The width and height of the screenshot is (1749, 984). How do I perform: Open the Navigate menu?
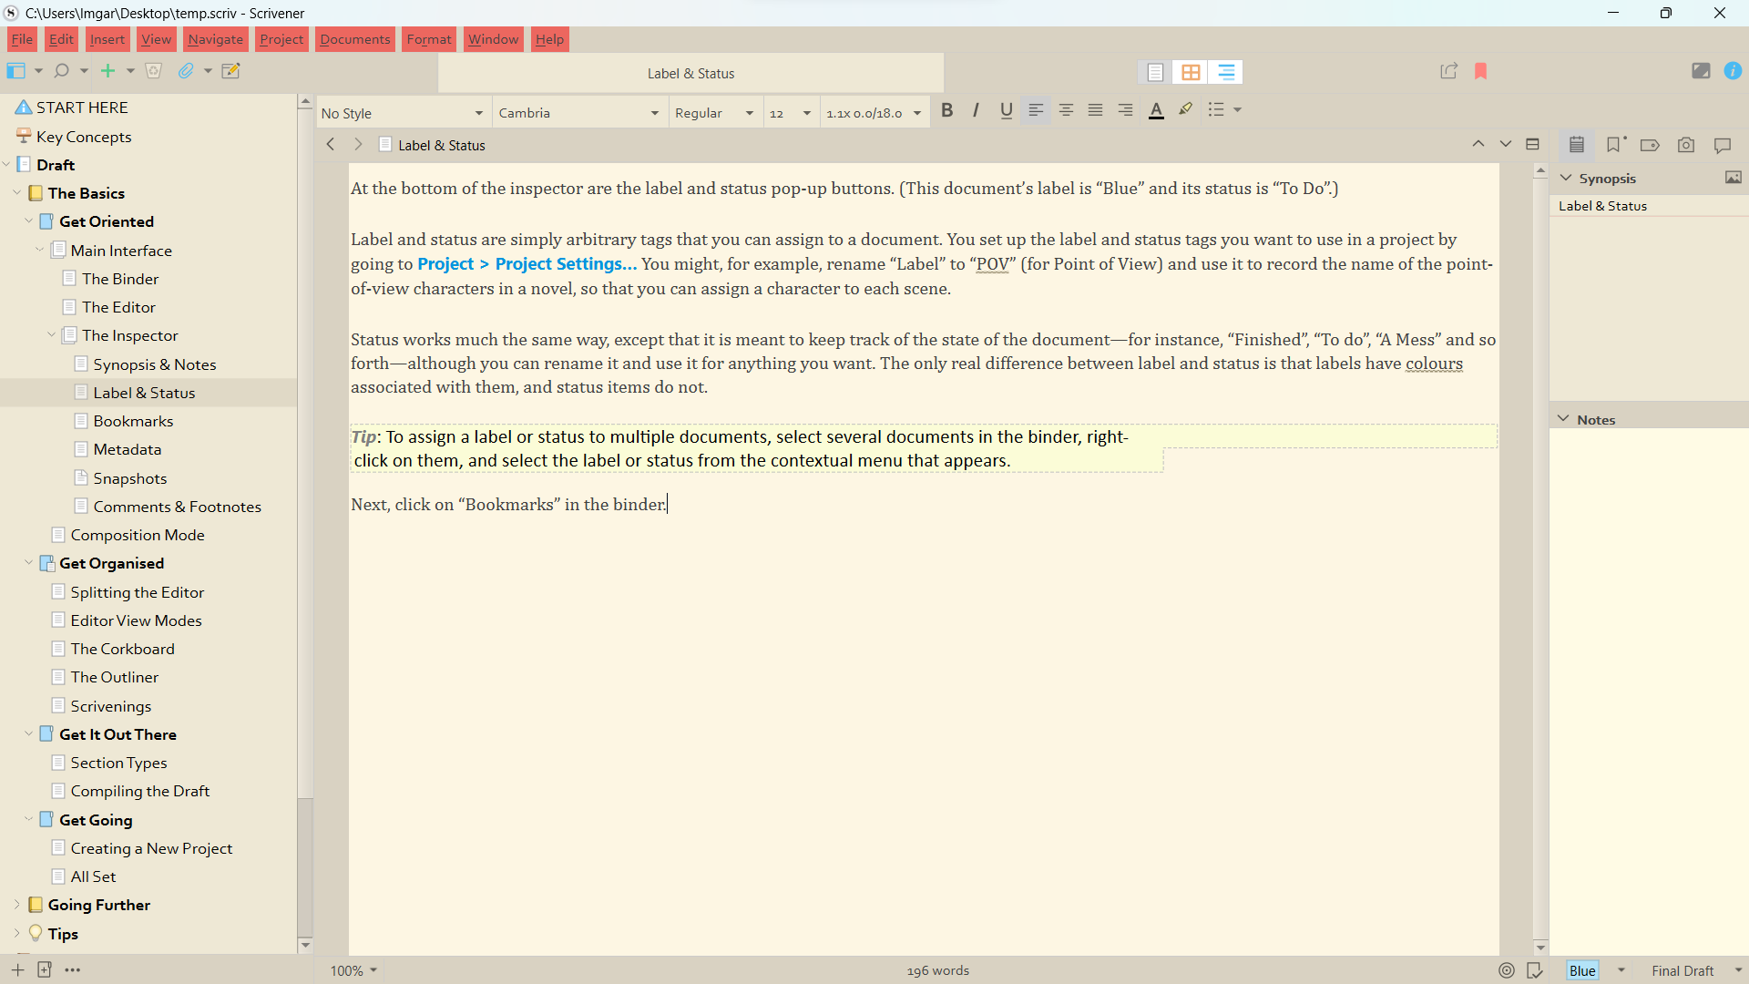tap(215, 39)
